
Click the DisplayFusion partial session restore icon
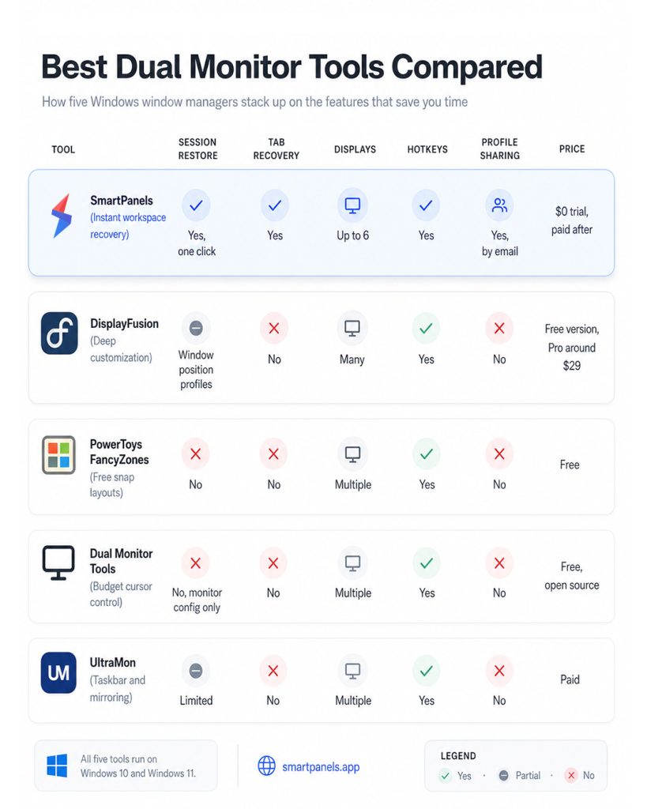(196, 328)
